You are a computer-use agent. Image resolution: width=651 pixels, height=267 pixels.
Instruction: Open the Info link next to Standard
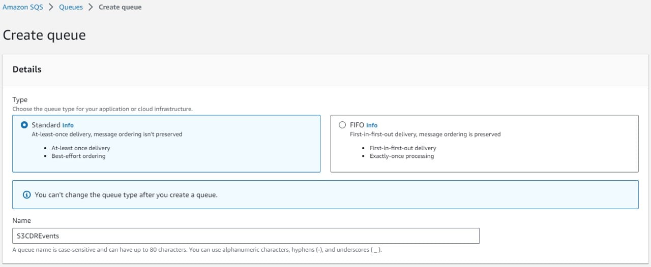coord(68,125)
